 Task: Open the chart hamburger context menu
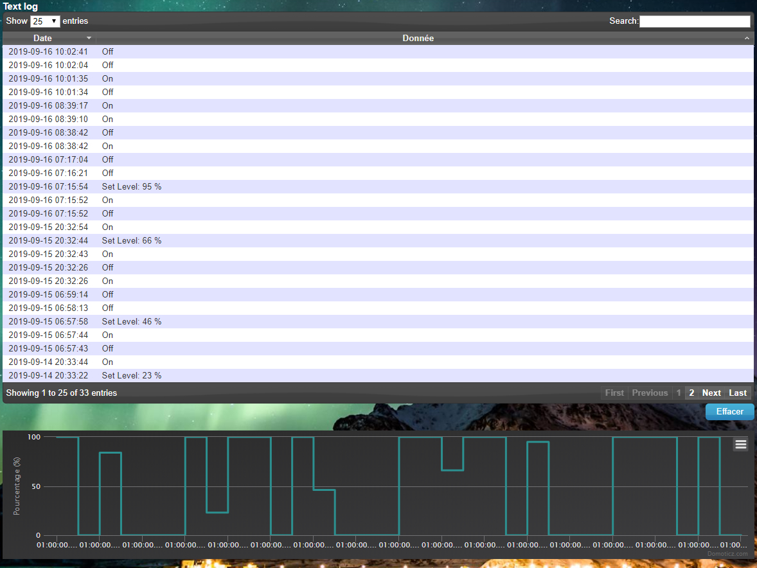pos(740,445)
